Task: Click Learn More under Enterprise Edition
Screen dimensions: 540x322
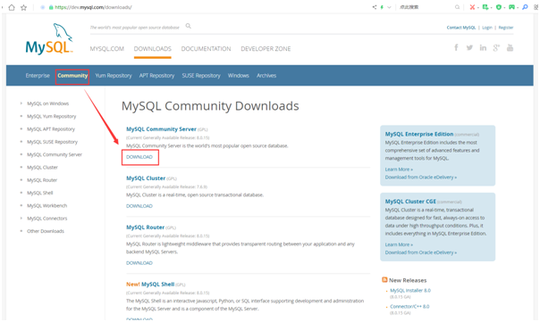Action: [x=399, y=169]
